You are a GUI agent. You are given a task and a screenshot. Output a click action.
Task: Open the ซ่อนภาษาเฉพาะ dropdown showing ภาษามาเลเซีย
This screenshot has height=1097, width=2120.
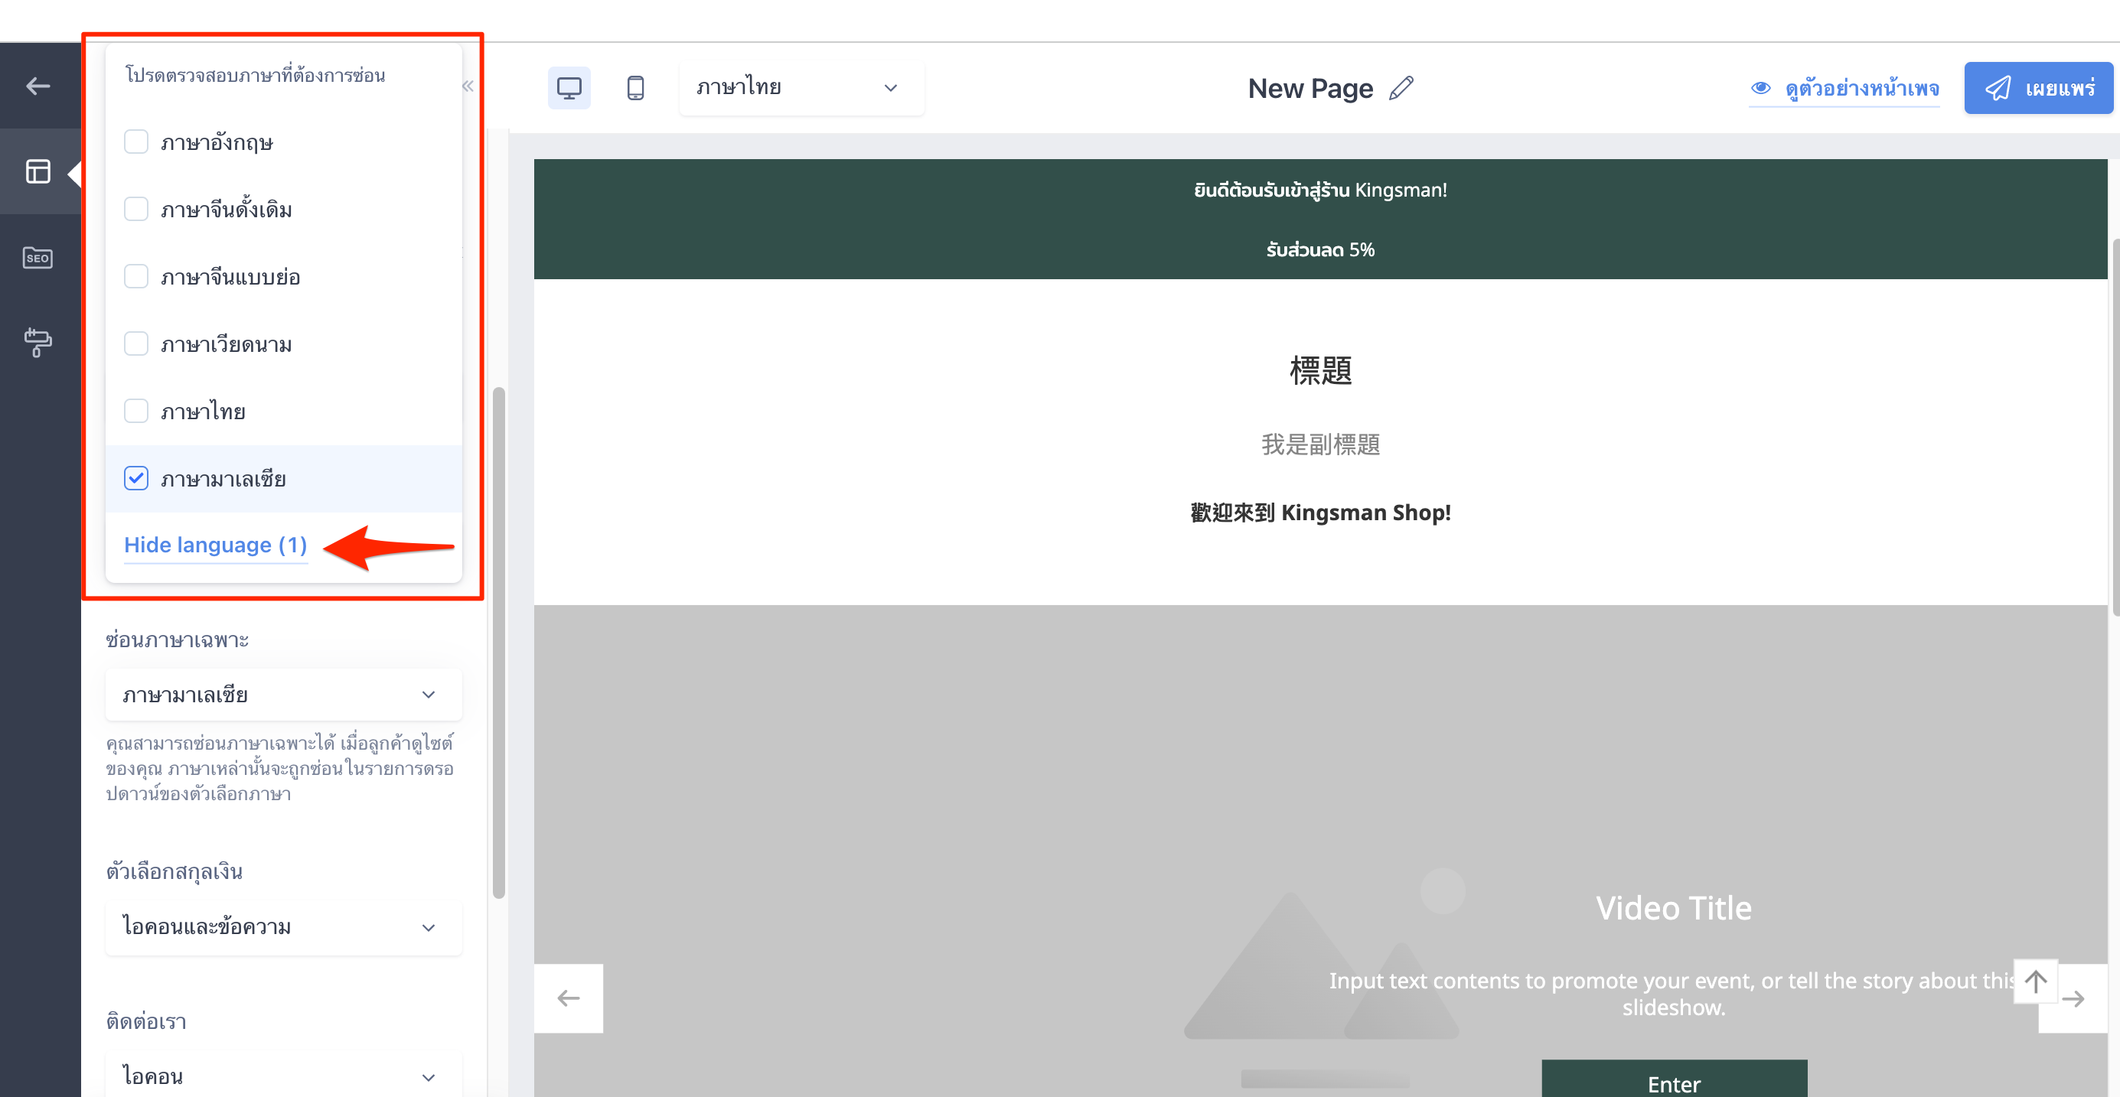pos(283,695)
